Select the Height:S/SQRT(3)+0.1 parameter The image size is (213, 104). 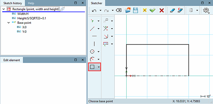32,18
